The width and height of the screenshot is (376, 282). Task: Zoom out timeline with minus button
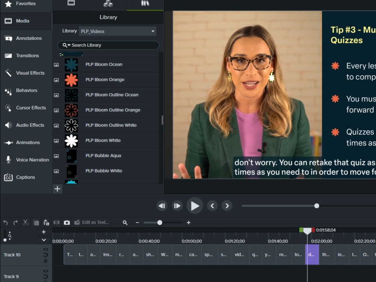click(x=137, y=223)
